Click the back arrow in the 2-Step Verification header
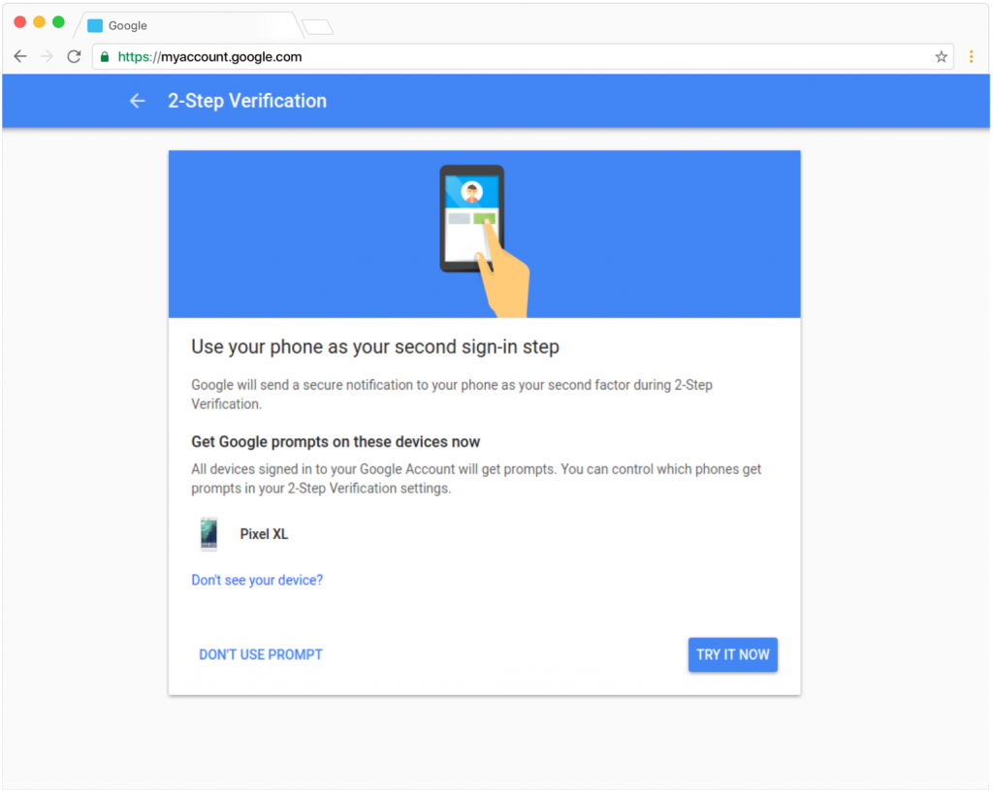Screen dimensions: 993x792 tap(137, 101)
